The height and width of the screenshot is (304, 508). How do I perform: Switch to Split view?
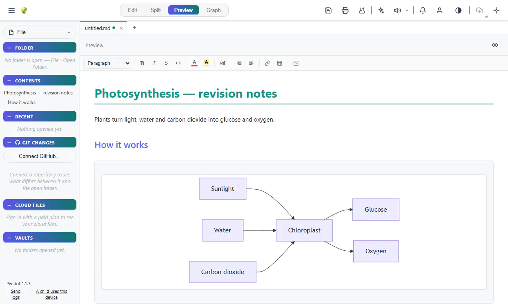pos(156,10)
